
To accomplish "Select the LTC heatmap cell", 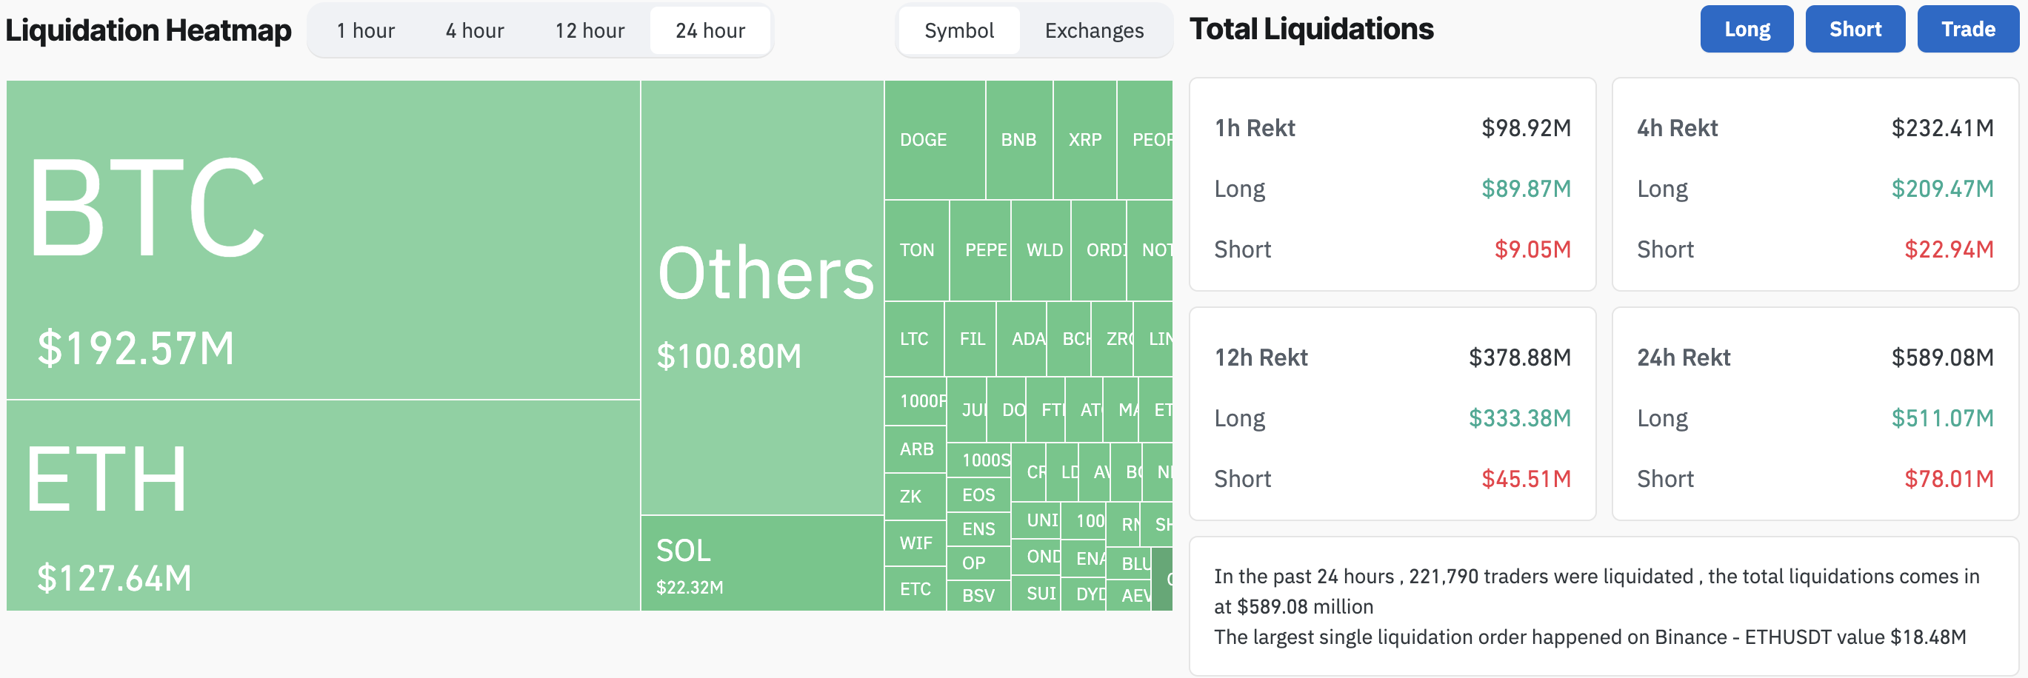I will coord(914,339).
